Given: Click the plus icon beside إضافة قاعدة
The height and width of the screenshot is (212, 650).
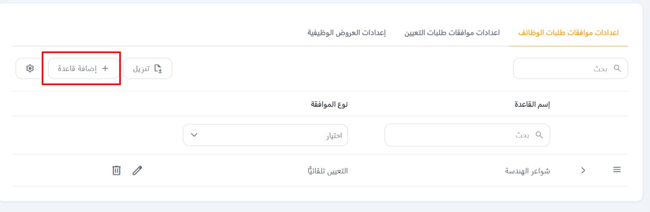Looking at the screenshot, I should 105,68.
